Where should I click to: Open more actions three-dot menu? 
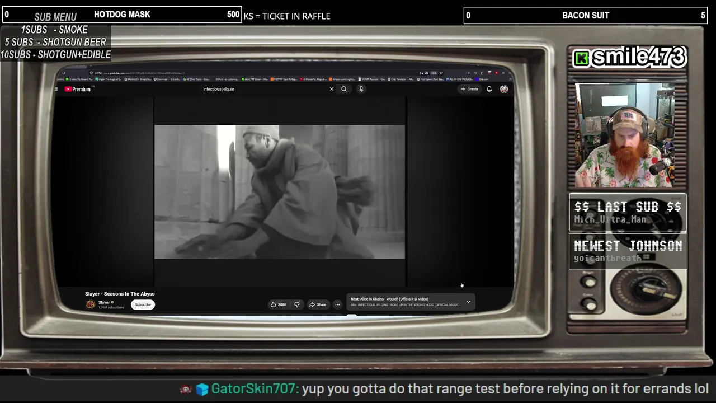coord(337,304)
